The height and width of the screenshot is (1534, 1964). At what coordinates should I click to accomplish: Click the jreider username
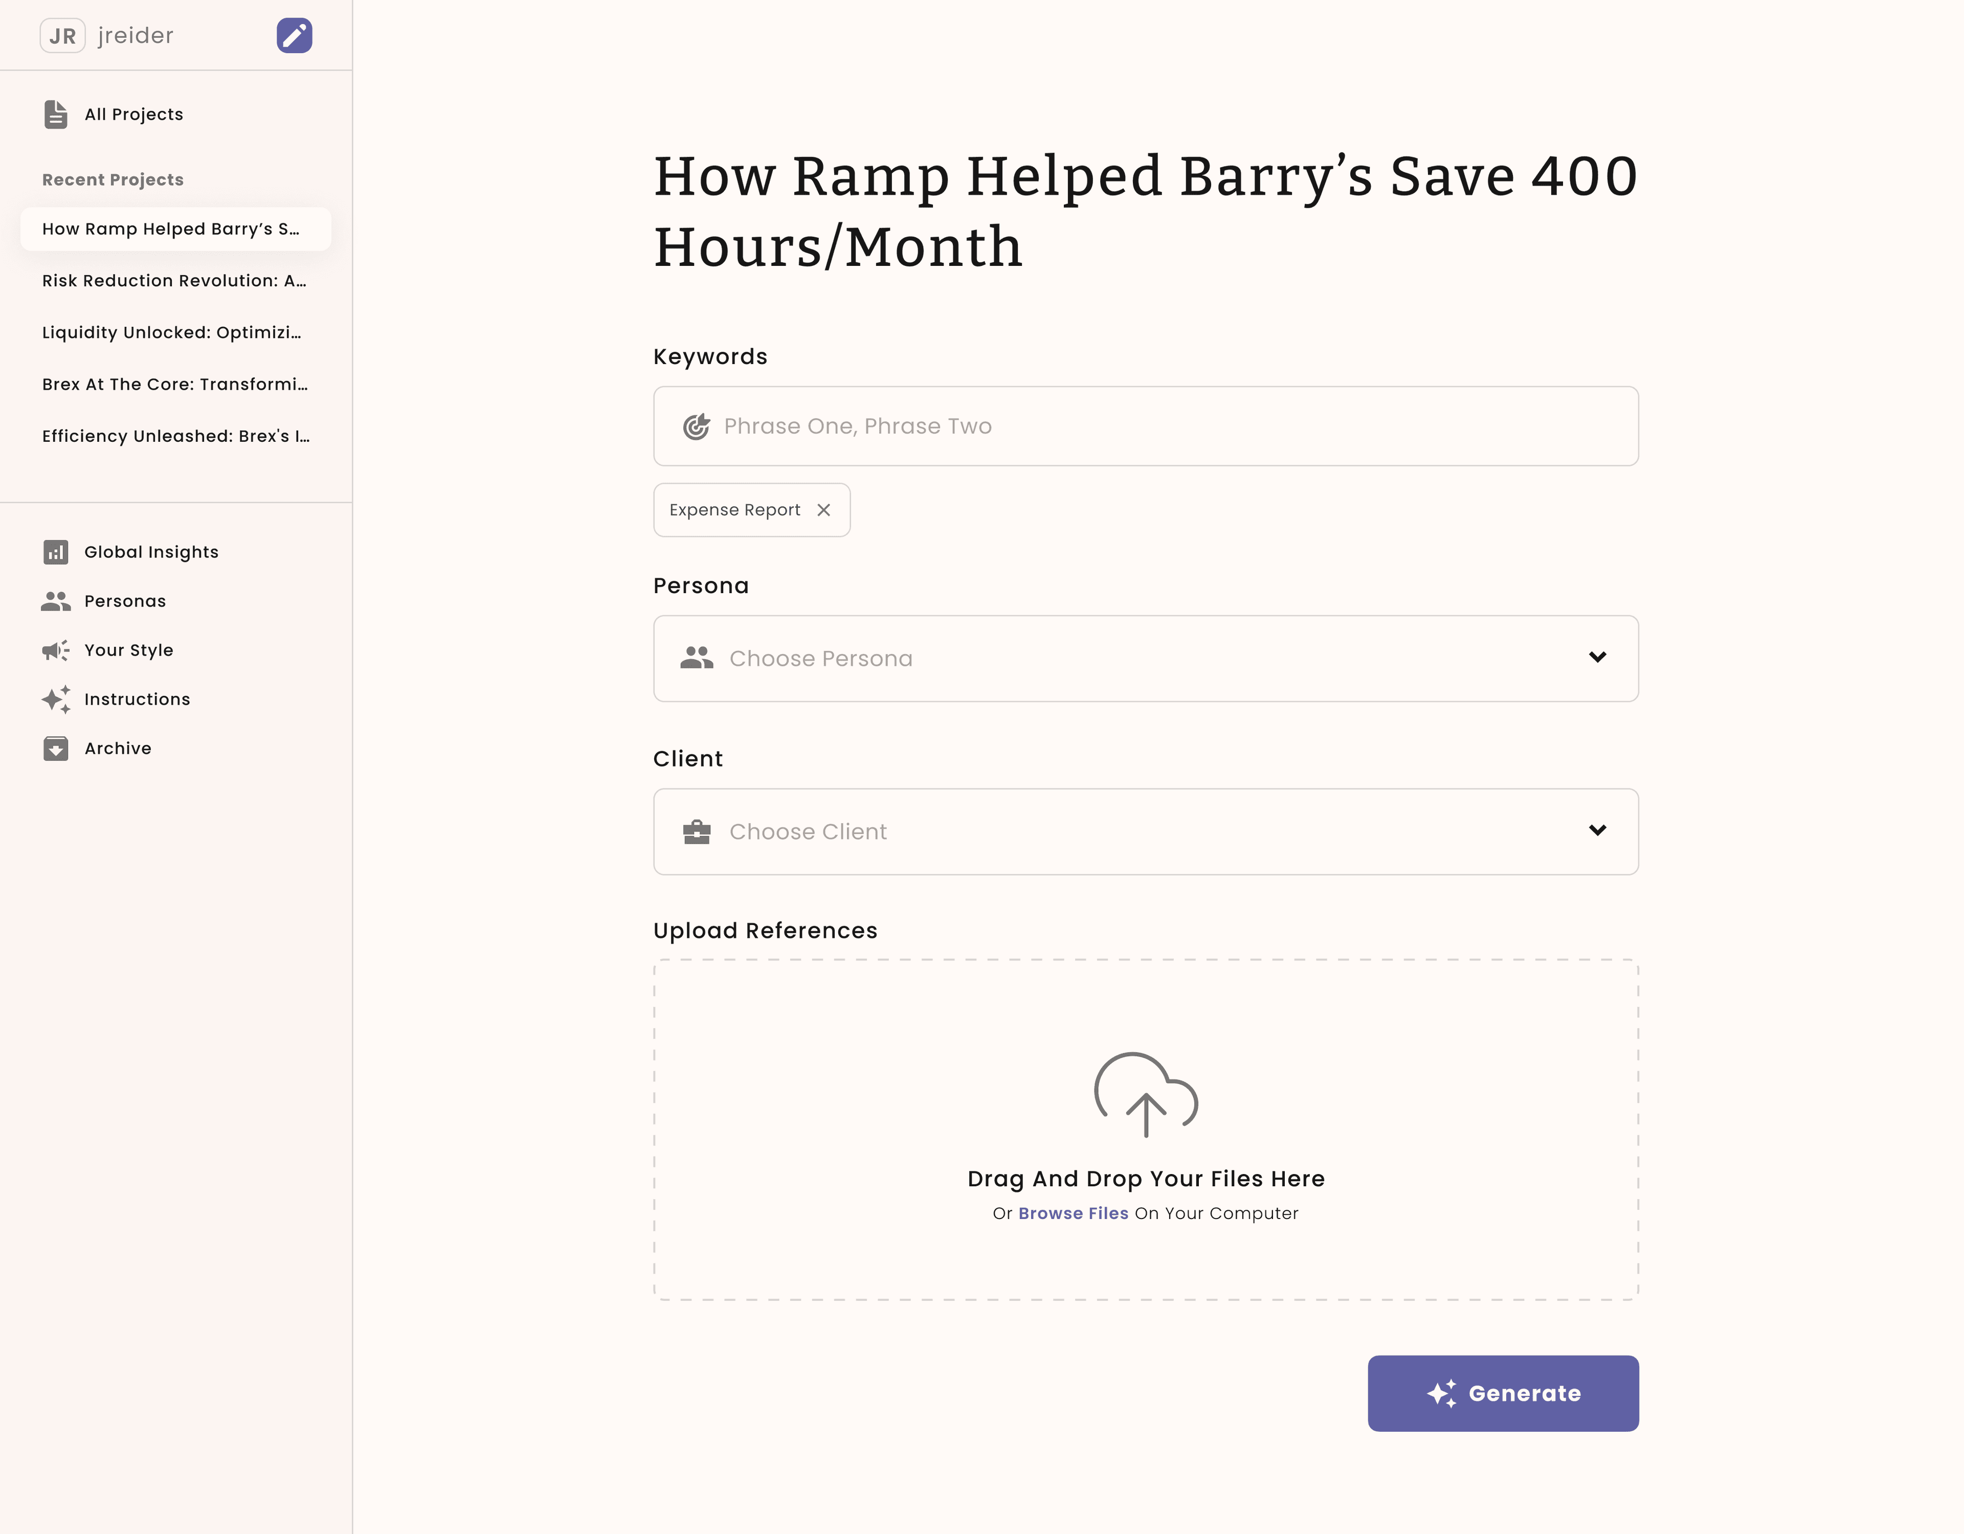[x=136, y=36]
